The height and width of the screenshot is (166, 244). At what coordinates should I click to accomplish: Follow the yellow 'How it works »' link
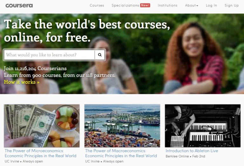point(22,82)
